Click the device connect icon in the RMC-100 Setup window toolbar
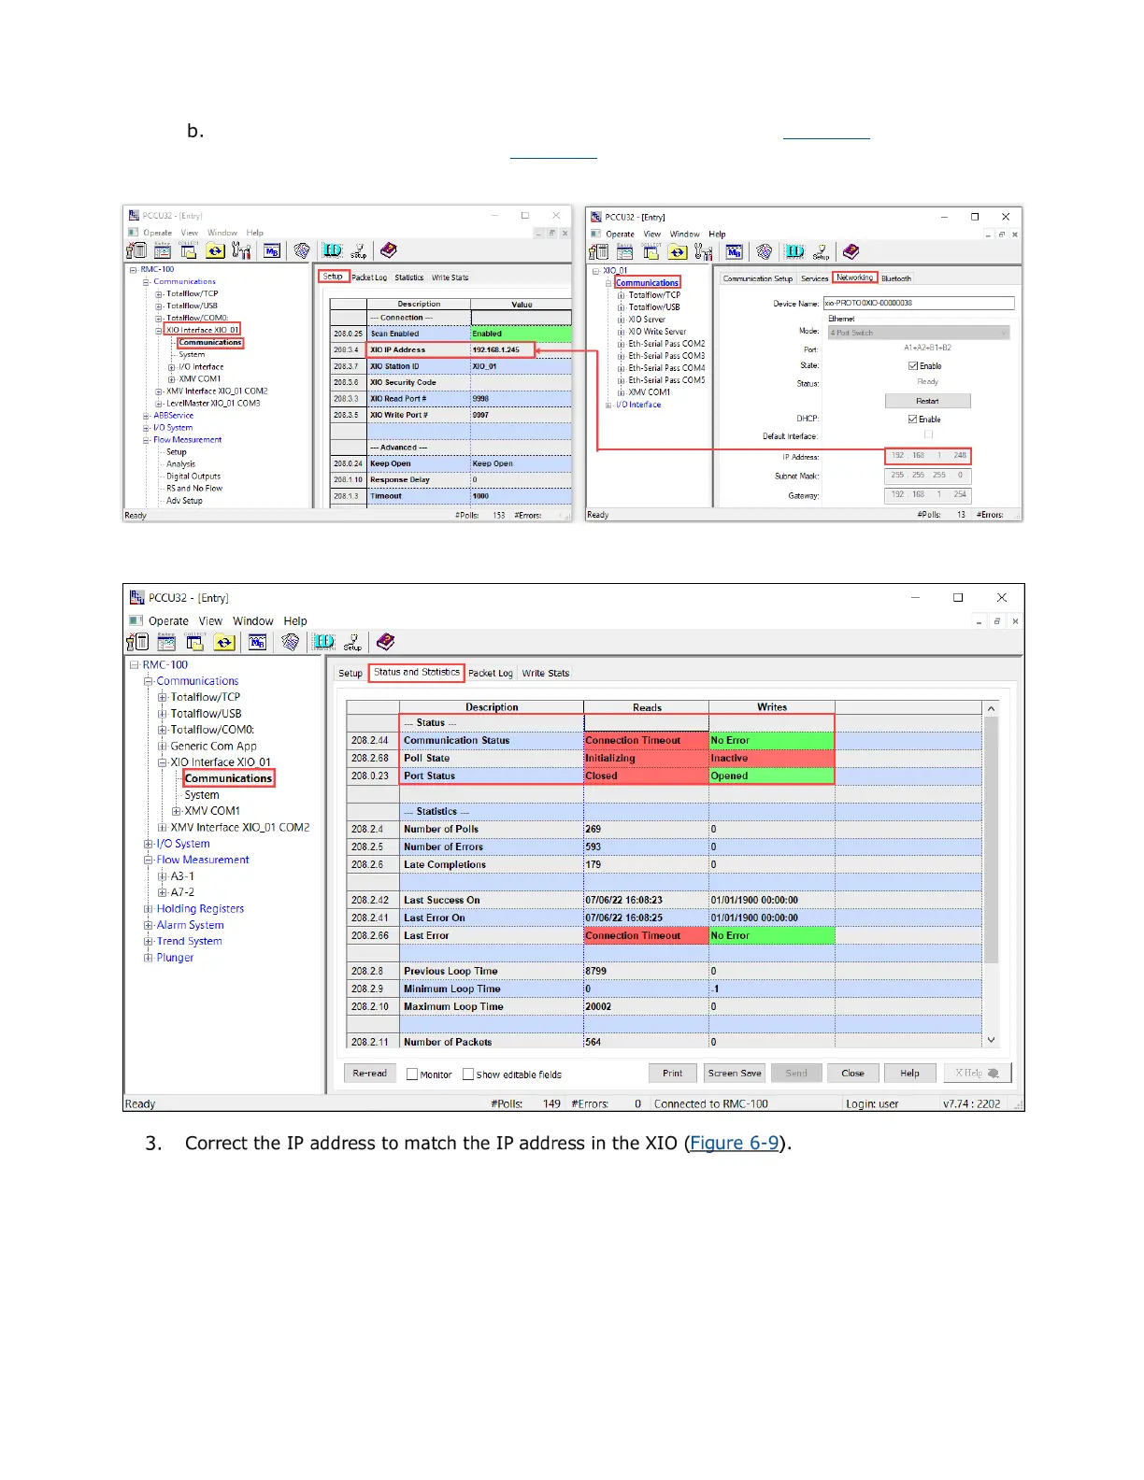1144x1480 pixels. (x=137, y=250)
